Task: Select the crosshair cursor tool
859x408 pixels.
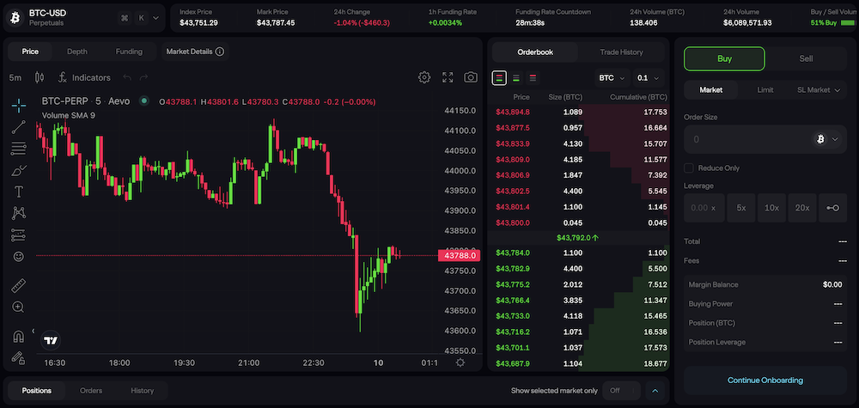Action: (x=19, y=107)
